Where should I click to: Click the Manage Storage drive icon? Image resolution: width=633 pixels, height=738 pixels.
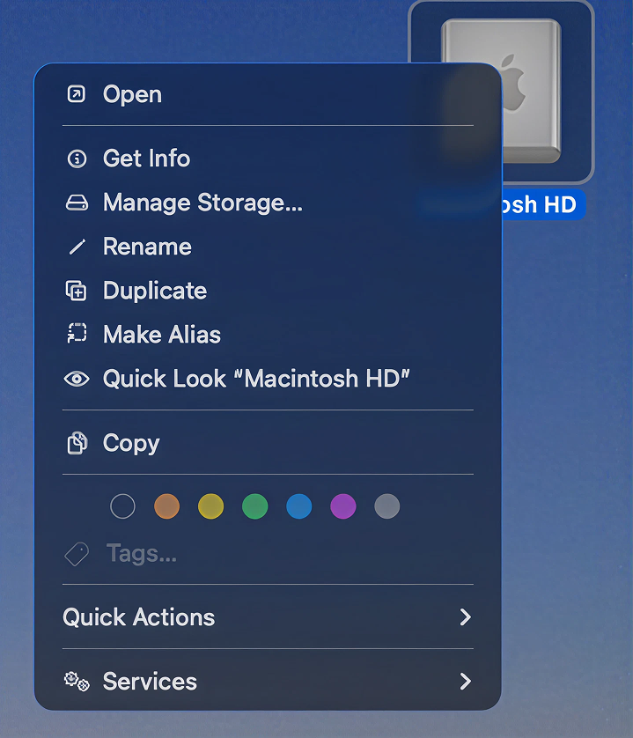coord(77,203)
